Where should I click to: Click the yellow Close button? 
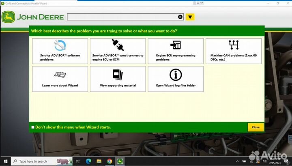(255, 127)
